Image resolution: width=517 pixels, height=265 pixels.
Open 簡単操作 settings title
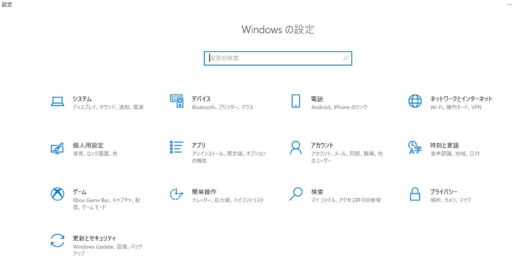click(204, 192)
